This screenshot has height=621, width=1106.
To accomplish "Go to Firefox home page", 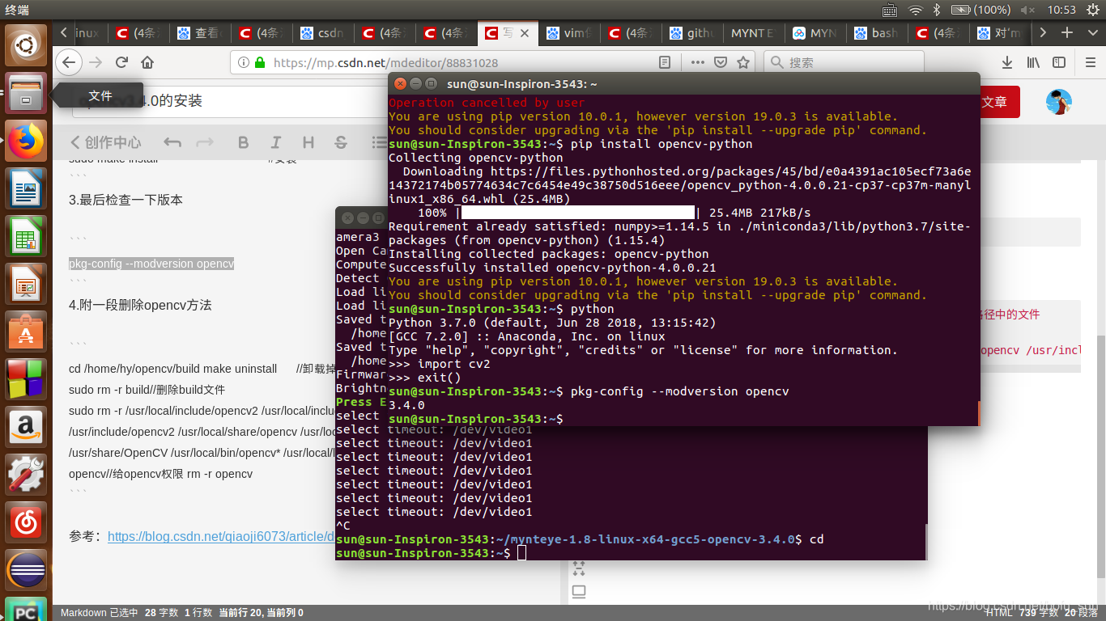I will click(x=147, y=62).
